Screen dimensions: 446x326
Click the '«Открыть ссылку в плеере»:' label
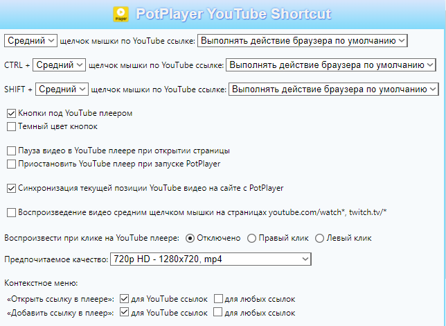click(60, 299)
